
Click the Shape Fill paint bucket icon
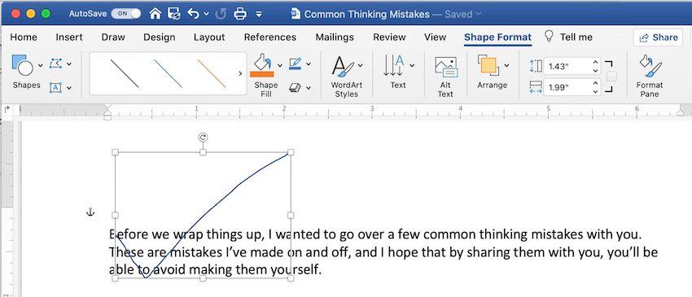tap(262, 65)
